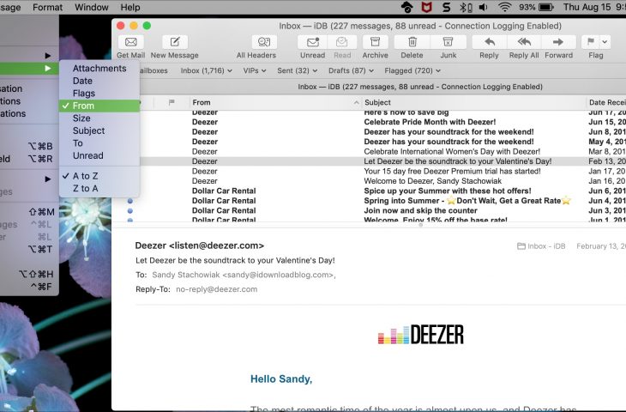626x412 pixels.
Task: Click the flag column header icon
Action: [x=172, y=102]
